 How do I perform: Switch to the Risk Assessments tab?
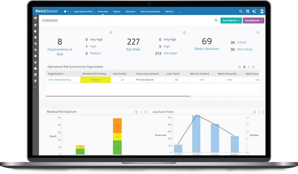pyautogui.click(x=150, y=12)
